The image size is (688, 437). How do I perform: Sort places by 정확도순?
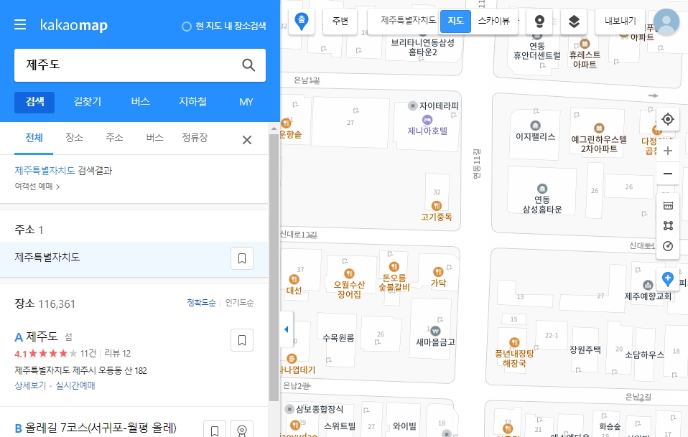click(x=201, y=303)
